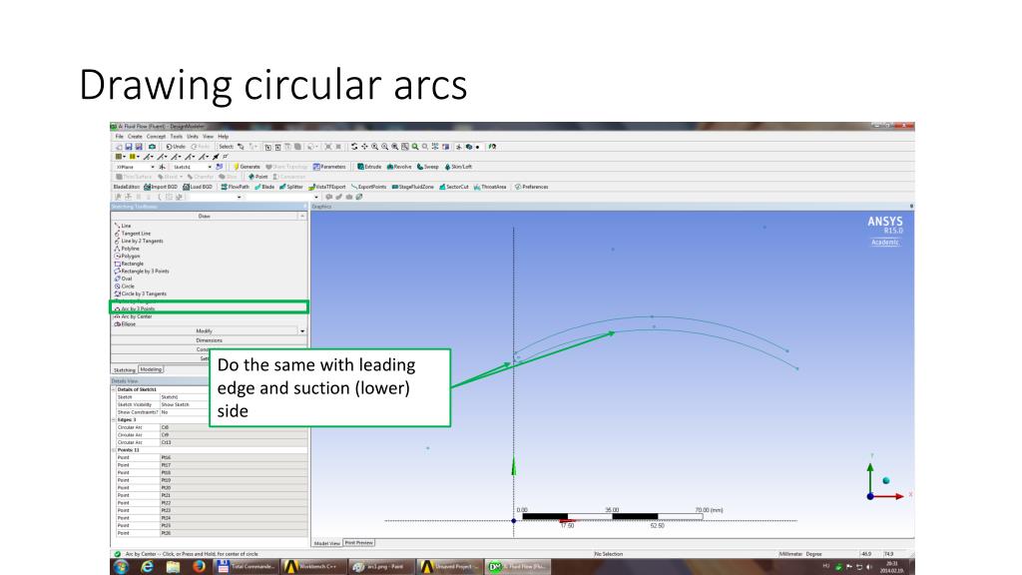Switch to the Modeling tab
This screenshot has width=1022, height=575.
(151, 369)
